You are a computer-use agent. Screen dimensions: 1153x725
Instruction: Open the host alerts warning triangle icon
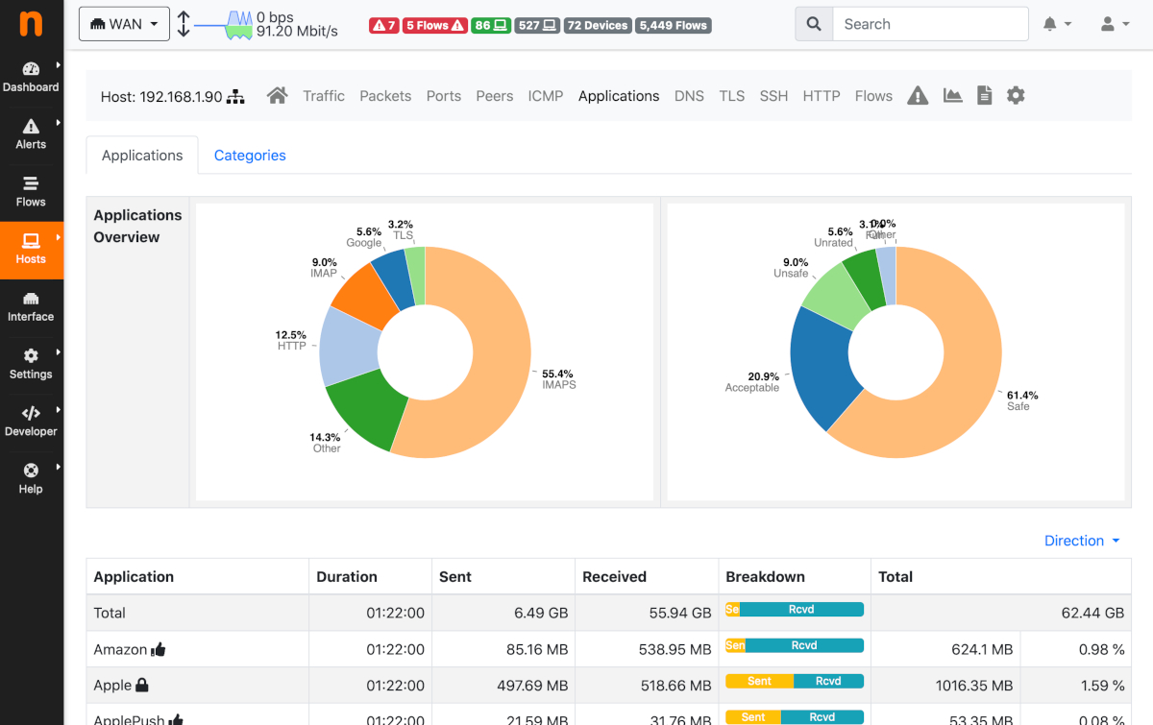pyautogui.click(x=918, y=95)
